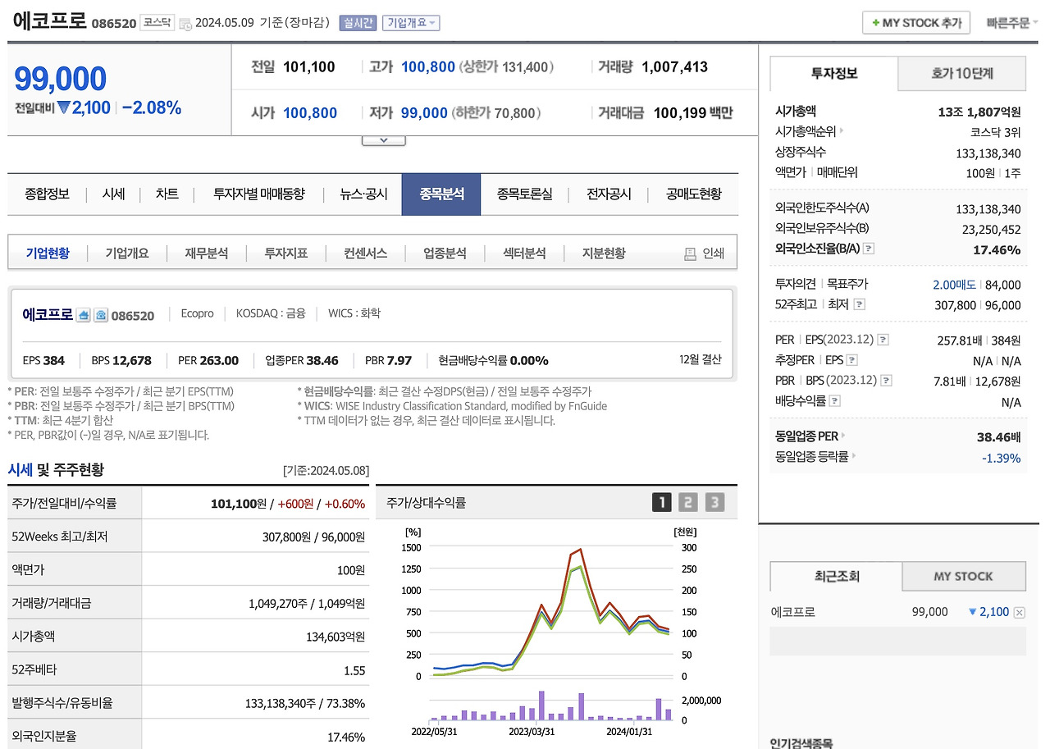Image resolution: width=1050 pixels, height=749 pixels.
Task: Expand the price panel with the down chevron
Action: (383, 140)
